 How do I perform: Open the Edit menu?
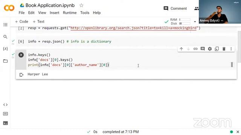pyautogui.click(x=31, y=13)
